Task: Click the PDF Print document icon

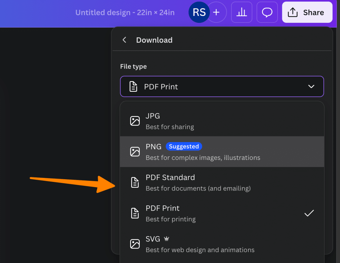Action: [x=135, y=213]
